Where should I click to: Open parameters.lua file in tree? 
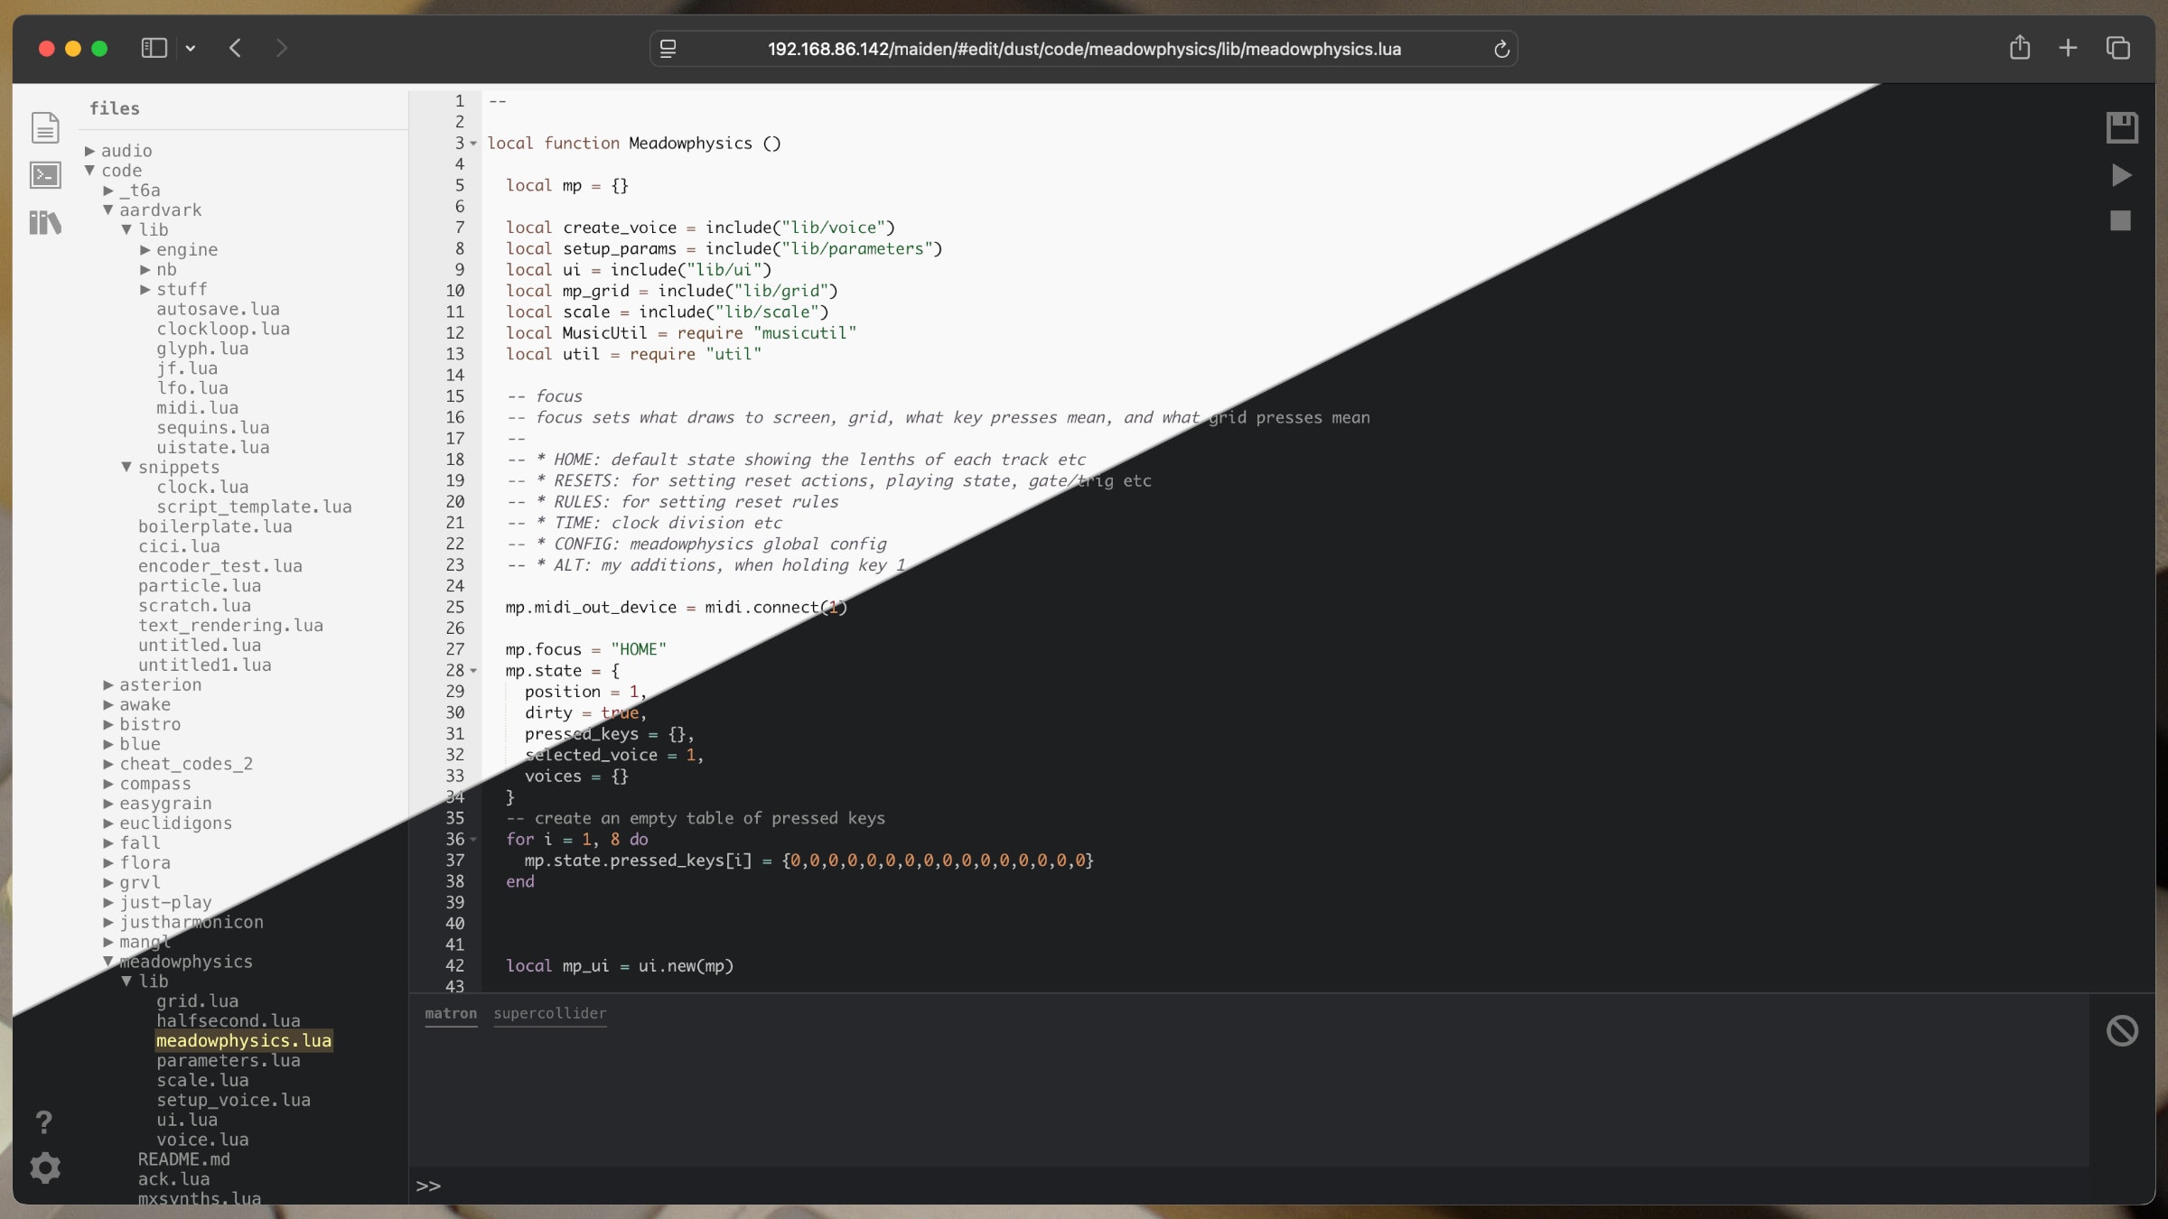click(x=228, y=1061)
